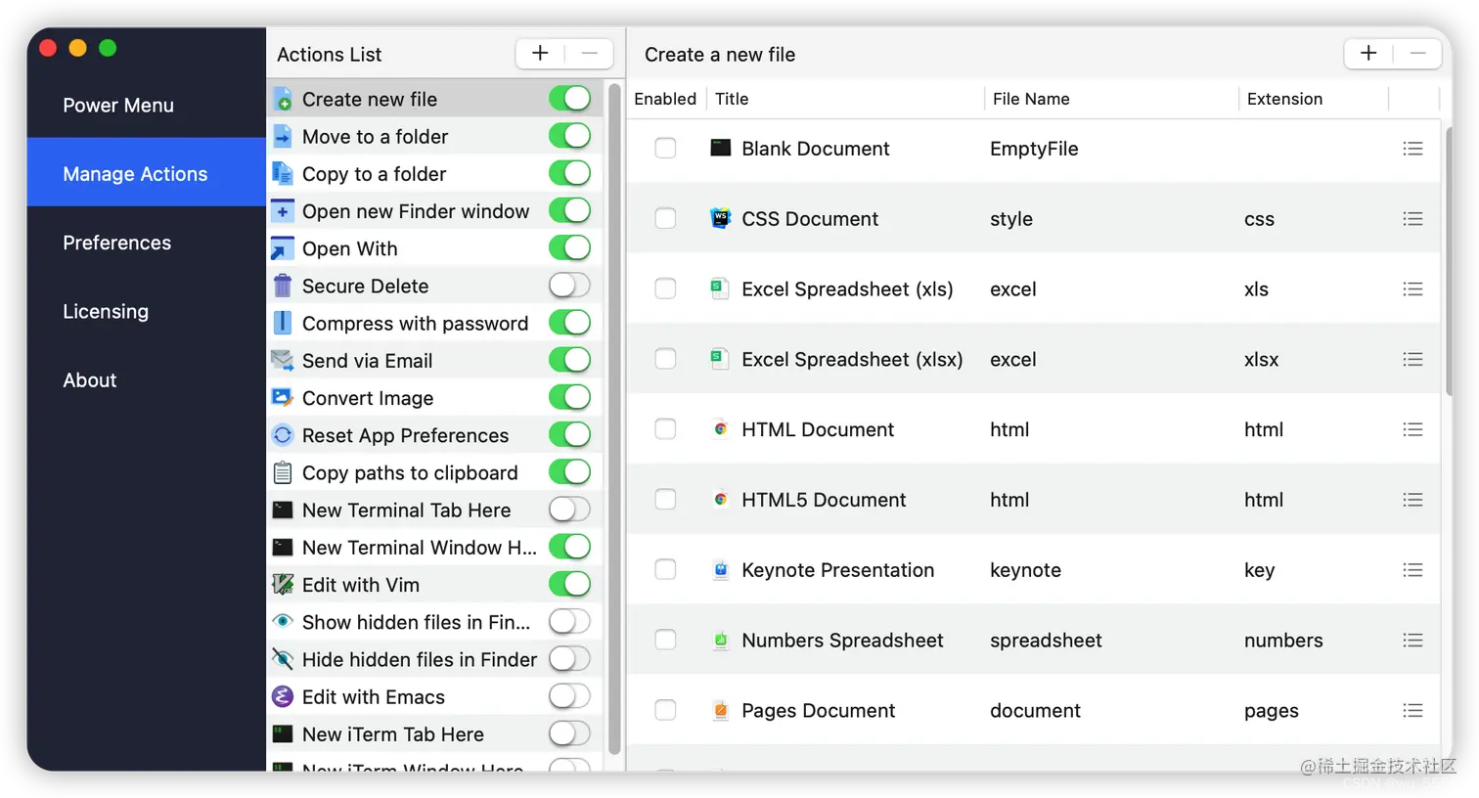Image resolution: width=1479 pixels, height=798 pixels.
Task: Click the Hide hidden files crossed-eye icon
Action: [x=283, y=659]
